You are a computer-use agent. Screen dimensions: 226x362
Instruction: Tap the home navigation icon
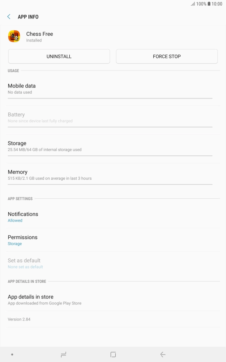tap(113, 354)
